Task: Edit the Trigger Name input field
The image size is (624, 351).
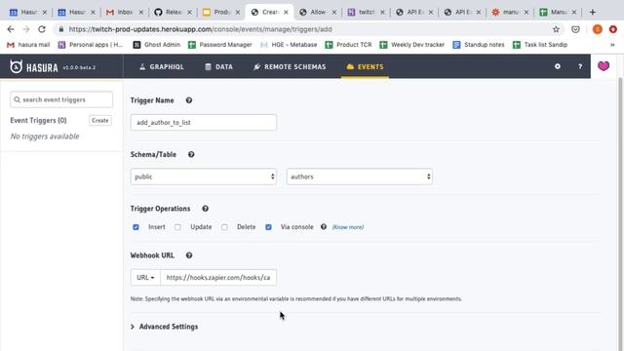Action: point(204,122)
